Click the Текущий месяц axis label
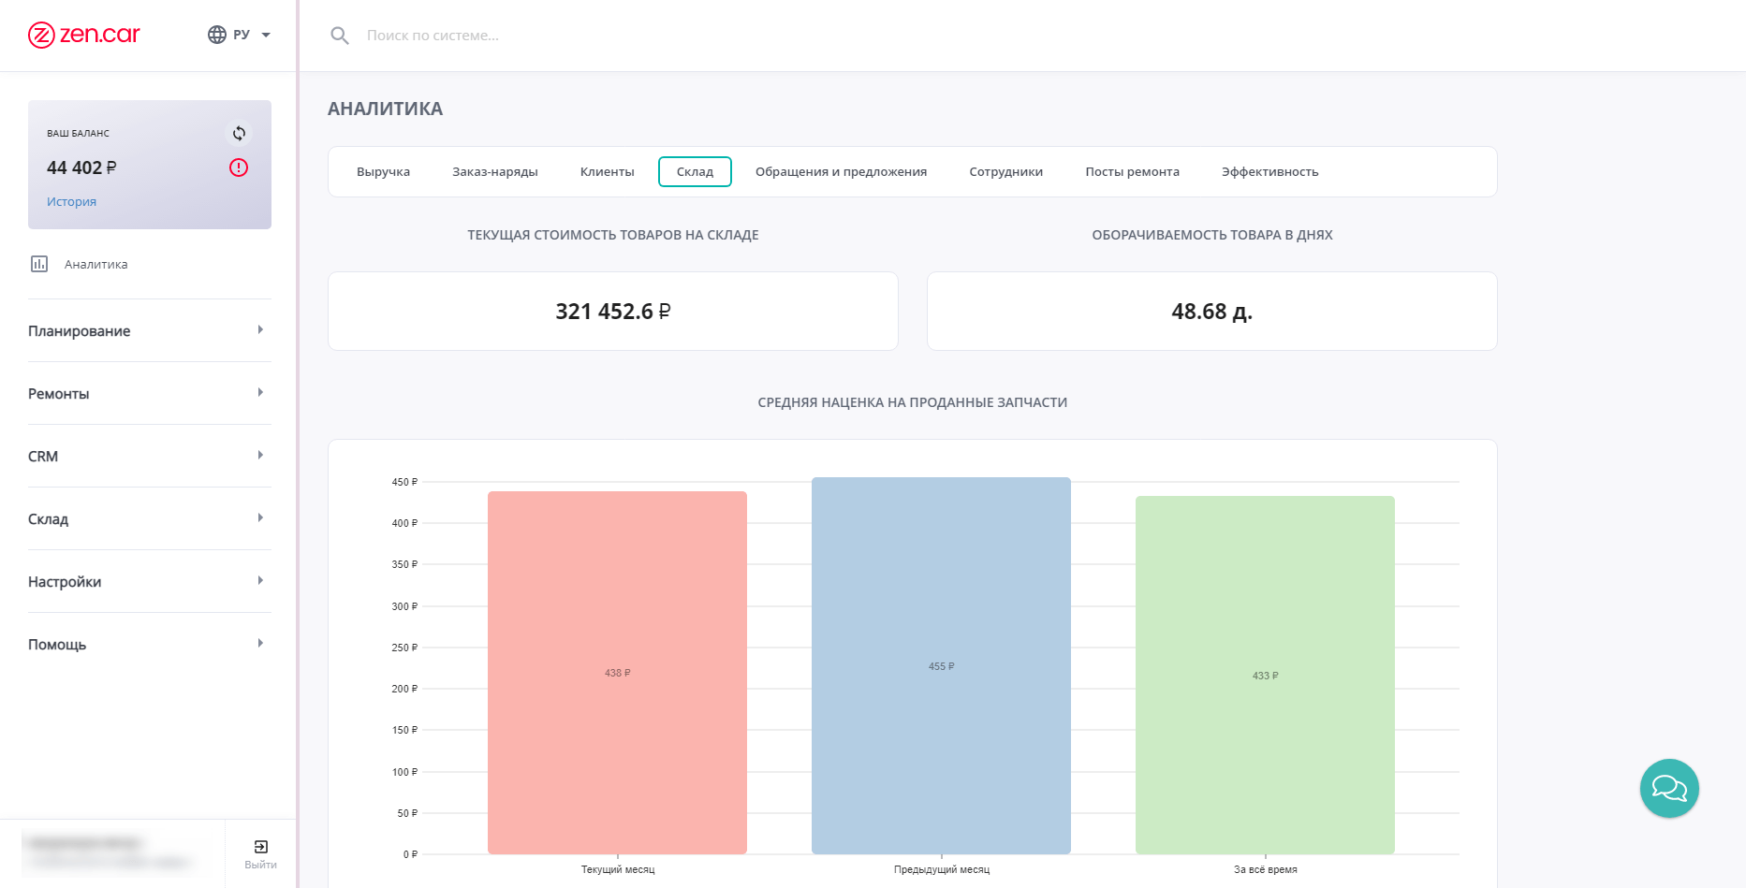The width and height of the screenshot is (1746, 888). [x=618, y=869]
